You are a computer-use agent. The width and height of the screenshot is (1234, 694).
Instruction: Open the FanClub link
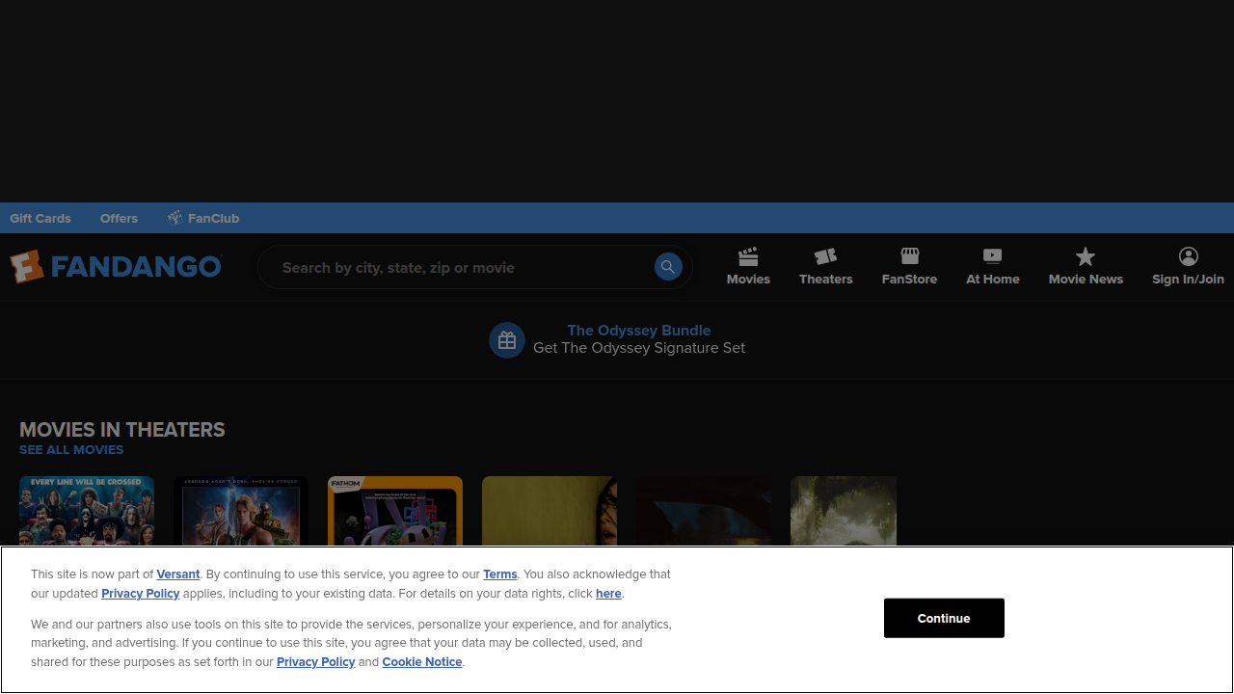pos(203,218)
